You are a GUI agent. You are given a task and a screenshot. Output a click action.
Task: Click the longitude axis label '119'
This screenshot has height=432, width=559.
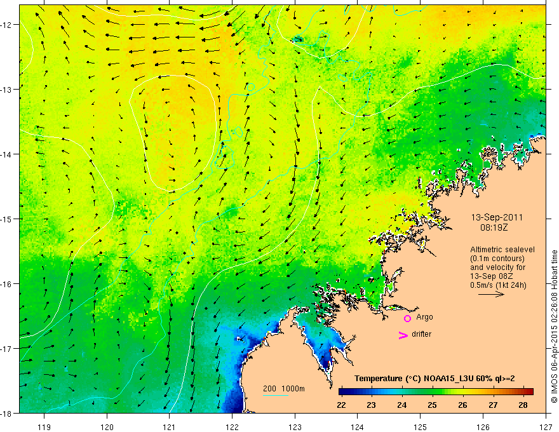(44, 427)
